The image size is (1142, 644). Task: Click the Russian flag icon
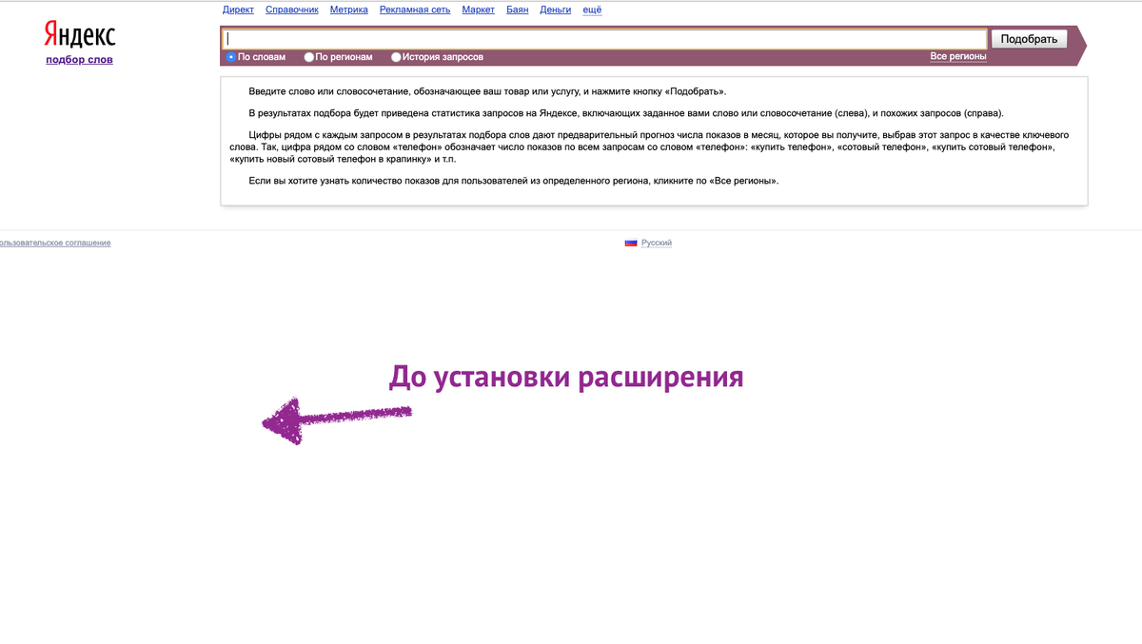631,243
